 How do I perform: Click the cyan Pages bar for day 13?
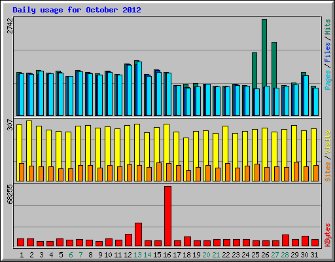pos(139,88)
